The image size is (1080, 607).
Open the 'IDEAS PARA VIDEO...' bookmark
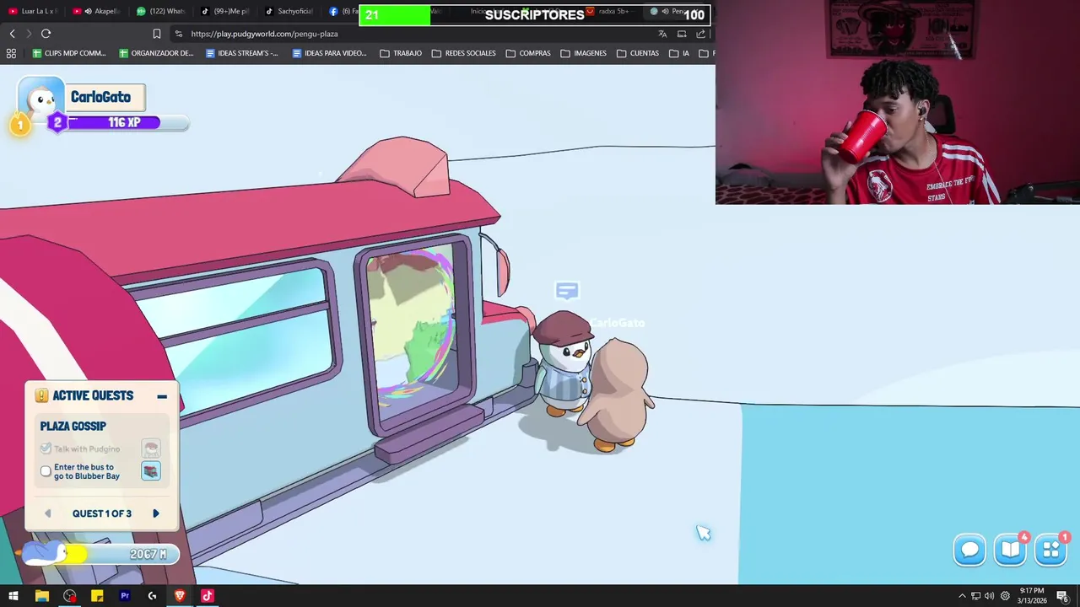[x=329, y=53]
